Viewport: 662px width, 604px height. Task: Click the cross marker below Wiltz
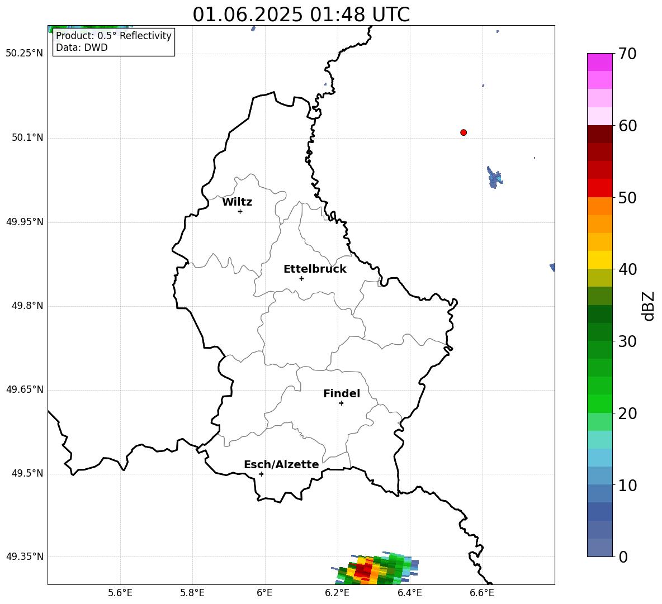(x=240, y=211)
